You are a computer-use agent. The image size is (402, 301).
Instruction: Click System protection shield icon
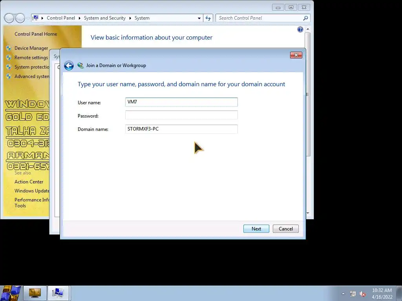9,67
